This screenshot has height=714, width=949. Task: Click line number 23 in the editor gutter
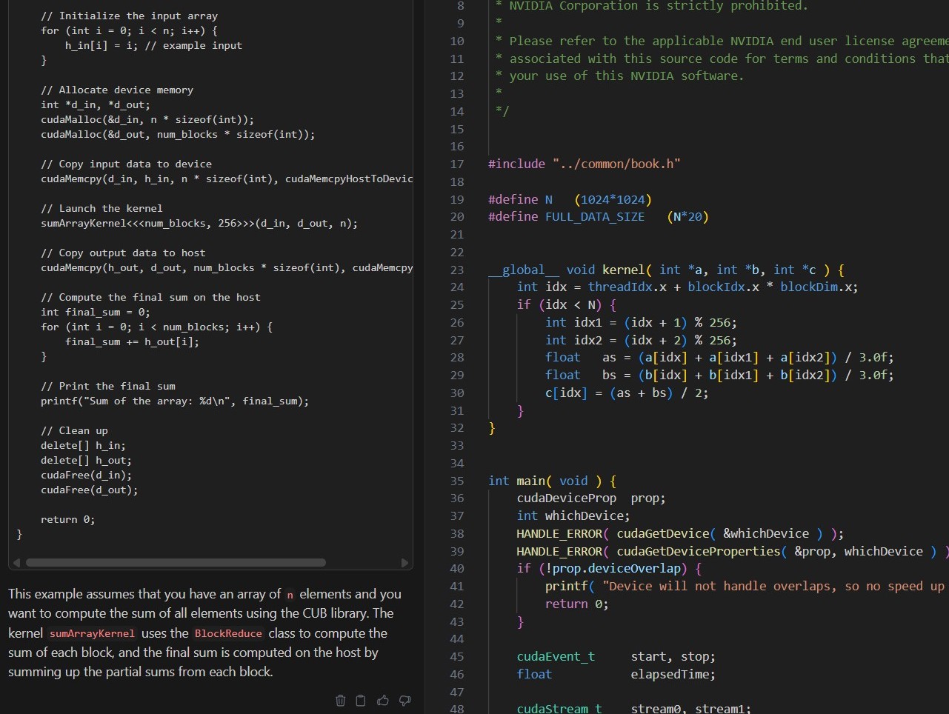pos(457,270)
